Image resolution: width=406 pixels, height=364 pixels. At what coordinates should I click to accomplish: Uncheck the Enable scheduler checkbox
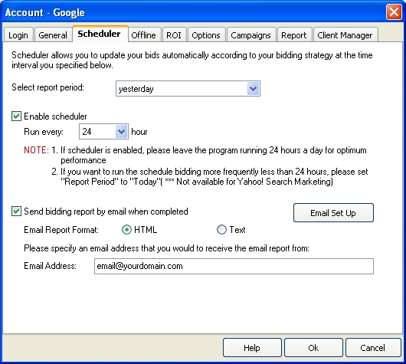16,116
